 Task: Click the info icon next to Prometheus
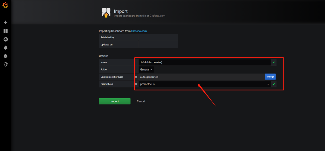pyautogui.click(x=136, y=84)
